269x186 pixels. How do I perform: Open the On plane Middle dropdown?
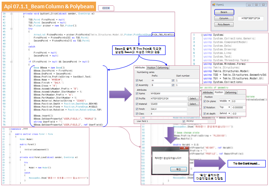coord(229,101)
